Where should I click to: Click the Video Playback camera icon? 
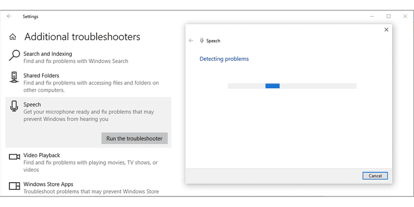coord(14,157)
